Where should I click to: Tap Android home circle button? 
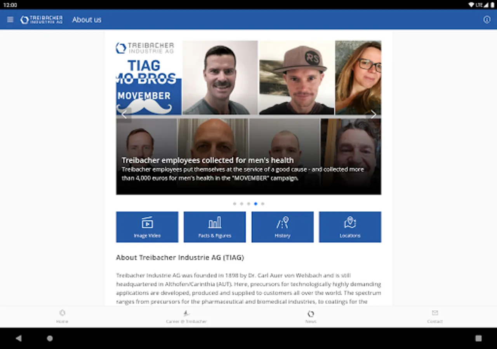[x=50, y=338]
